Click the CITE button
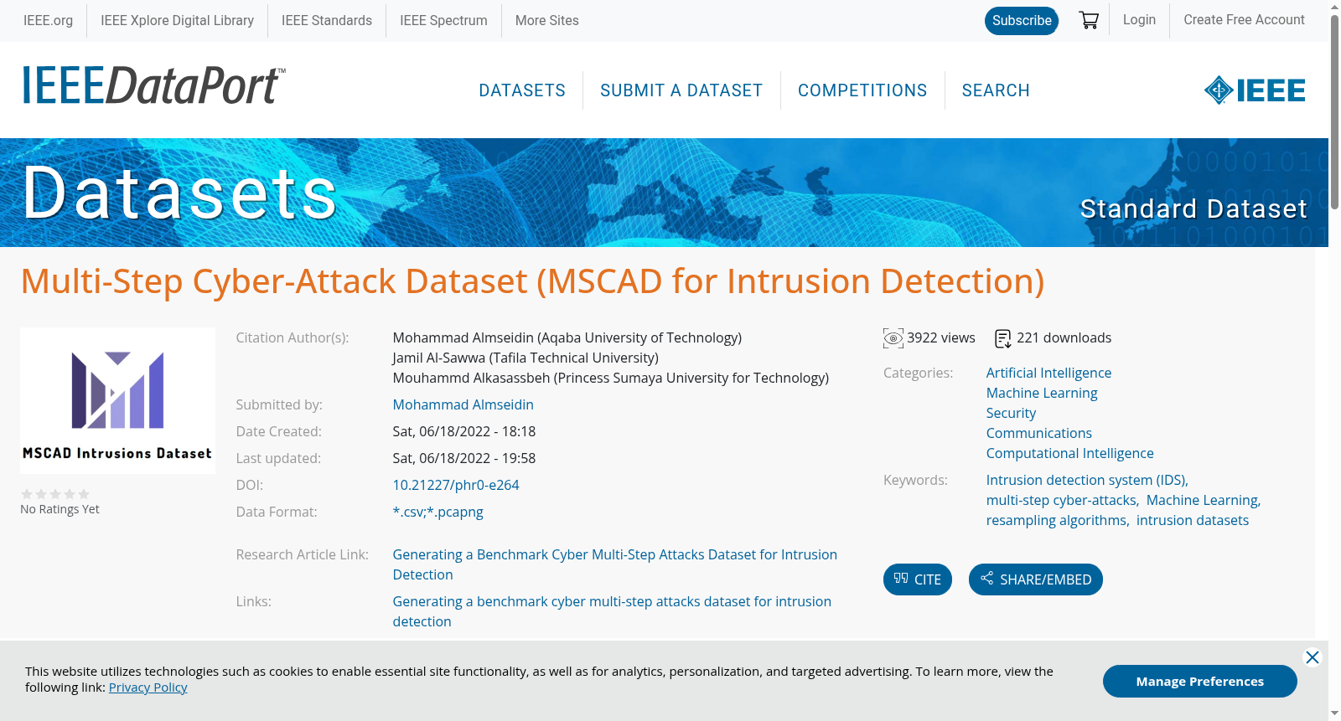1341x721 pixels. (x=918, y=579)
